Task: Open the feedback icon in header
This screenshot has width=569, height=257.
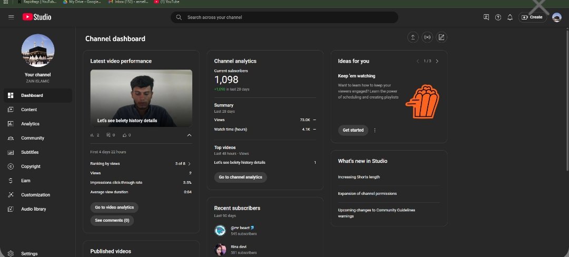Action: pyautogui.click(x=486, y=17)
